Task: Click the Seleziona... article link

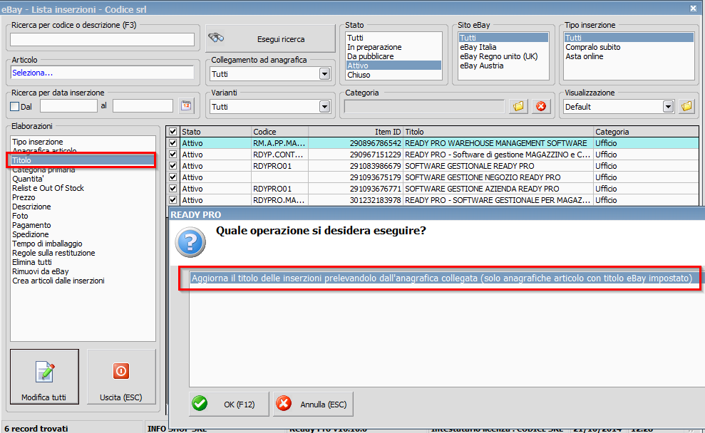Action: (x=32, y=73)
